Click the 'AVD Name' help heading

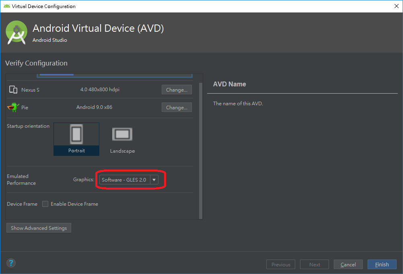click(230, 84)
